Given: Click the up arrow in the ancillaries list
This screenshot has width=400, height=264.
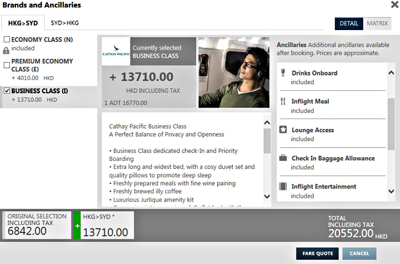Looking at the screenshot, I should [391, 73].
